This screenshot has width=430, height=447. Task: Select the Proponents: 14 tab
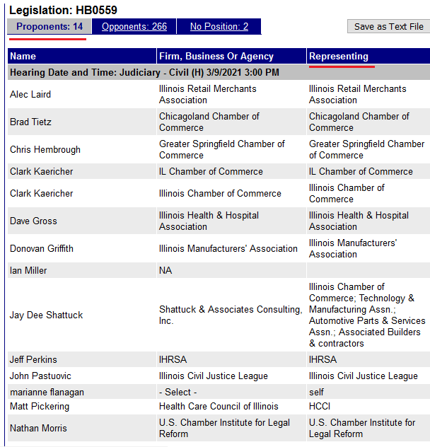click(50, 26)
